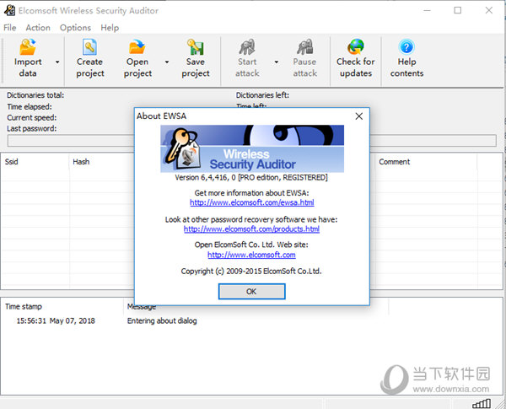Viewport: 506px width, 409px height.
Task: Open the Options menu
Action: (x=75, y=28)
